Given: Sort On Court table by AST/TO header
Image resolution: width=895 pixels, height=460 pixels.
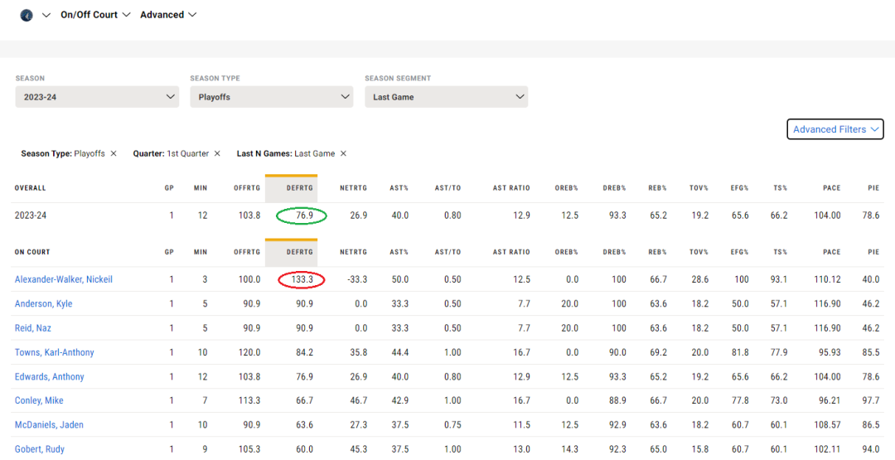Looking at the screenshot, I should click(448, 252).
